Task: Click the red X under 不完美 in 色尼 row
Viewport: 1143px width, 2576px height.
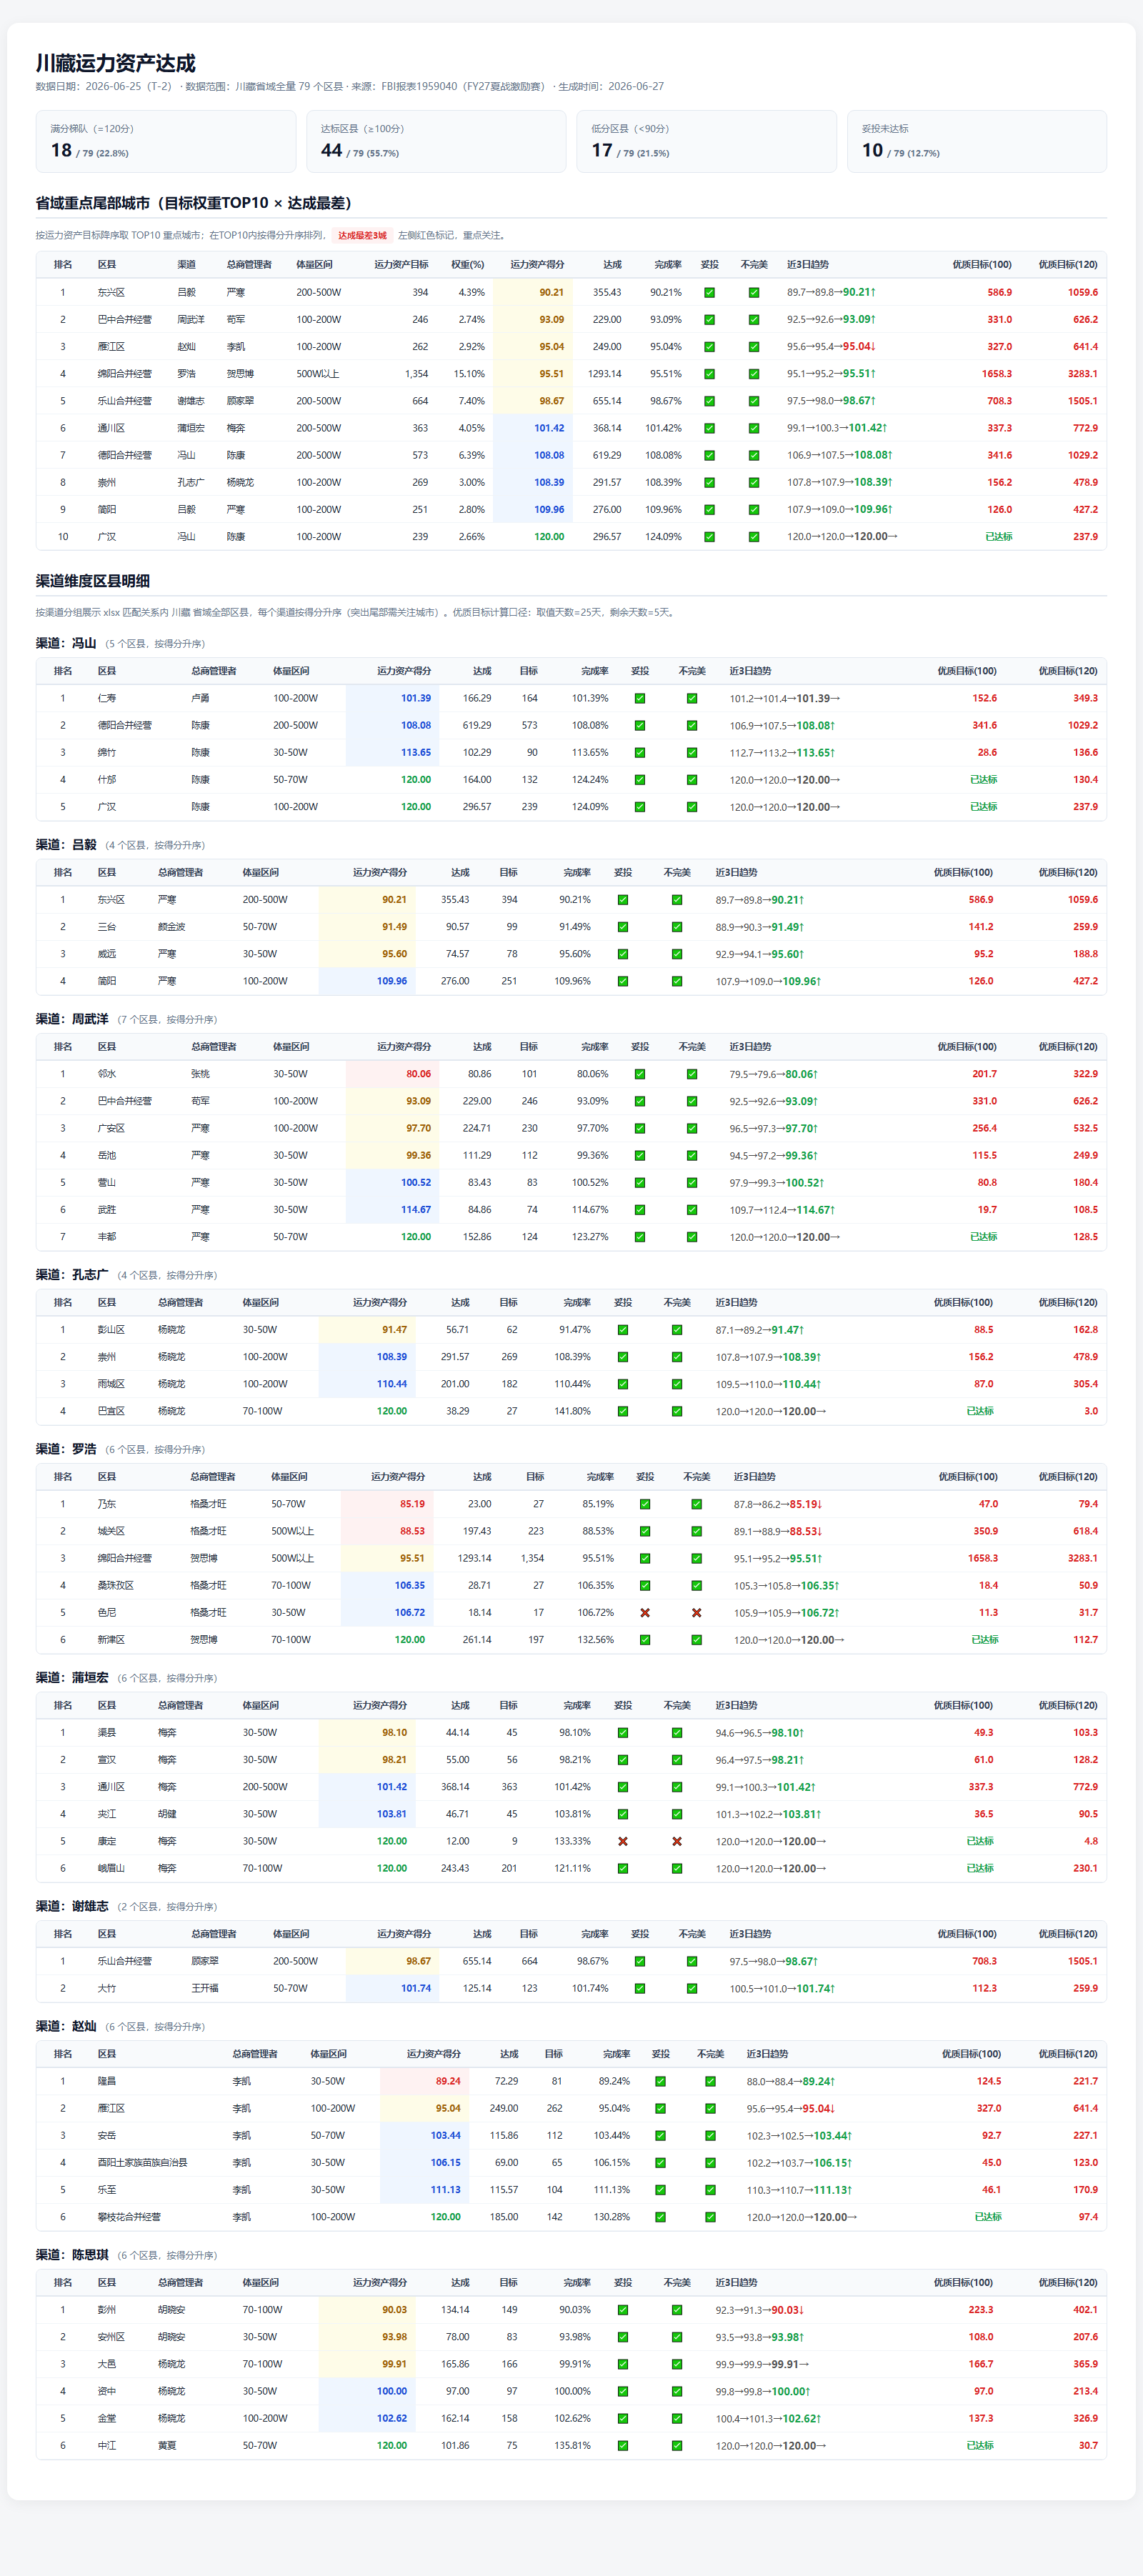Action: [696, 1612]
